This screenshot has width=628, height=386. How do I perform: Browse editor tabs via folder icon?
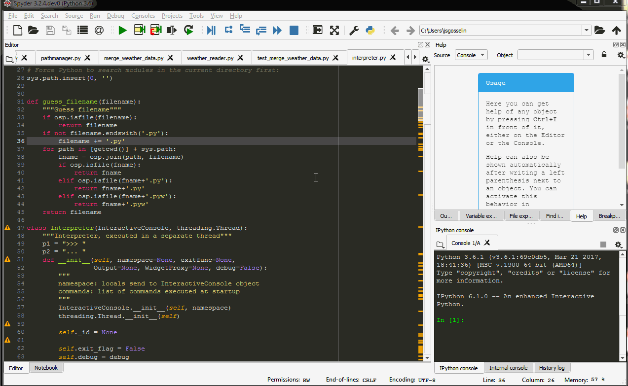click(9, 59)
